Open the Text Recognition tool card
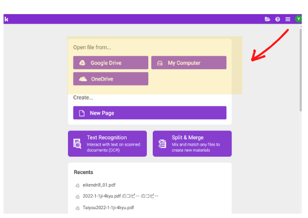The width and height of the screenshot is (308, 218). coord(107,144)
